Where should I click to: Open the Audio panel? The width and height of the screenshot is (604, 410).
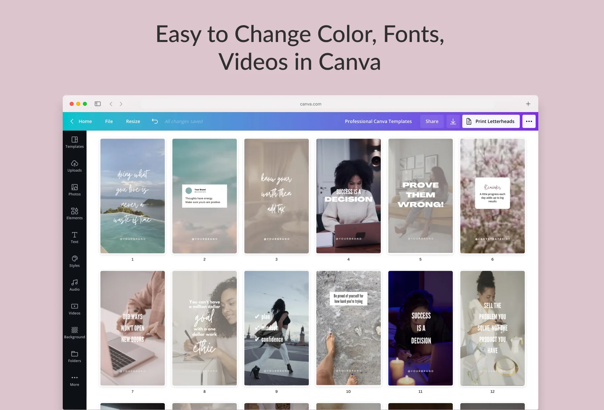coord(75,285)
